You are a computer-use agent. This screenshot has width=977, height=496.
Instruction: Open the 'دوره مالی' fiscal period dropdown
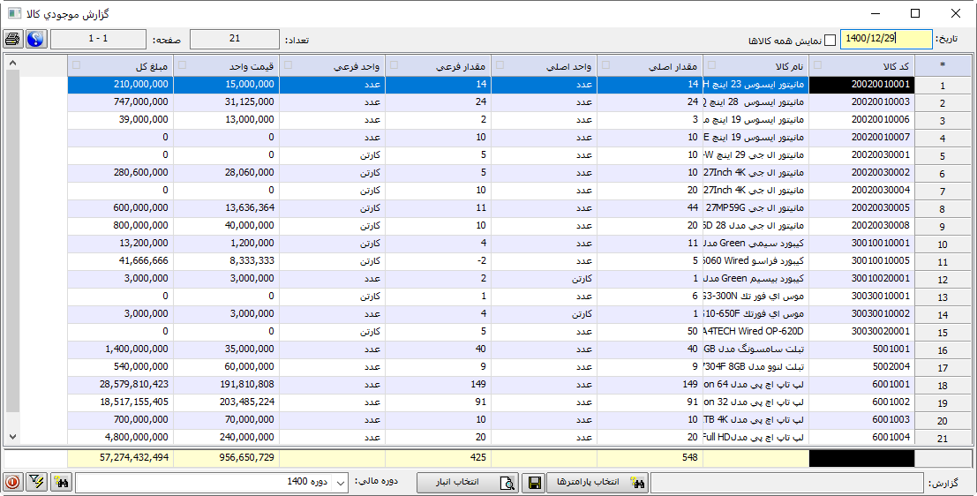coord(342,483)
